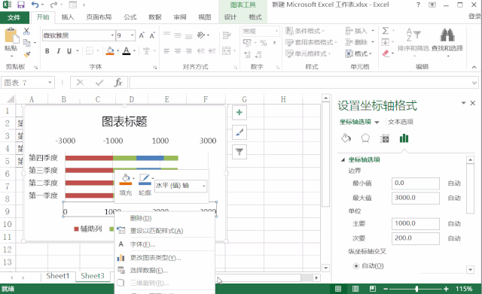The width and height of the screenshot is (482, 294).
Task: Click the Chart Styles brush button
Action: click(239, 132)
